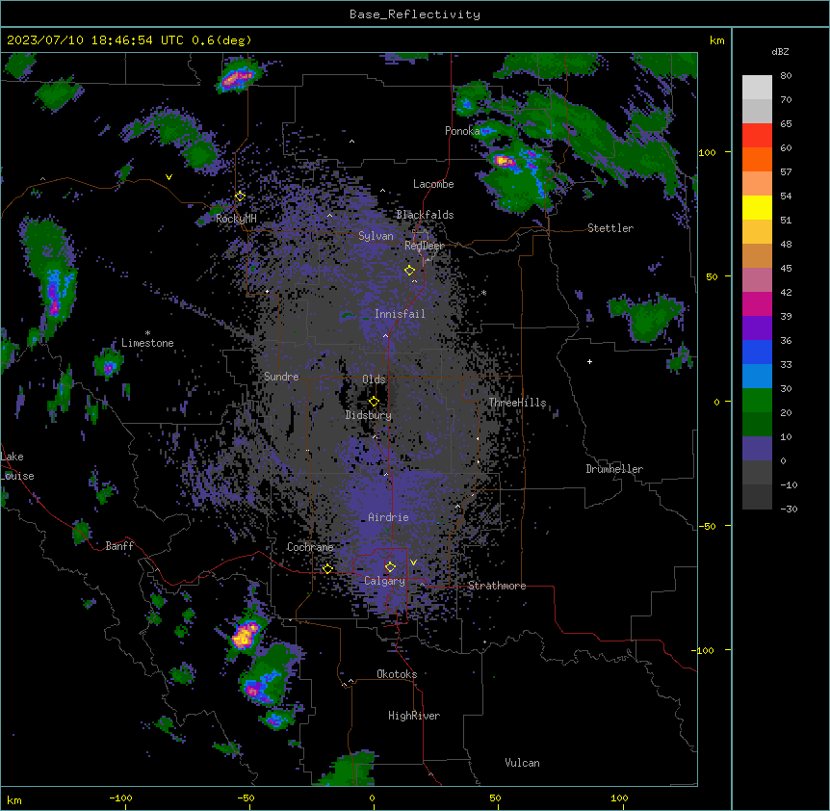Screen dimensions: 830x811
Task: Click the dBZ legend heading
Action: coord(780,52)
